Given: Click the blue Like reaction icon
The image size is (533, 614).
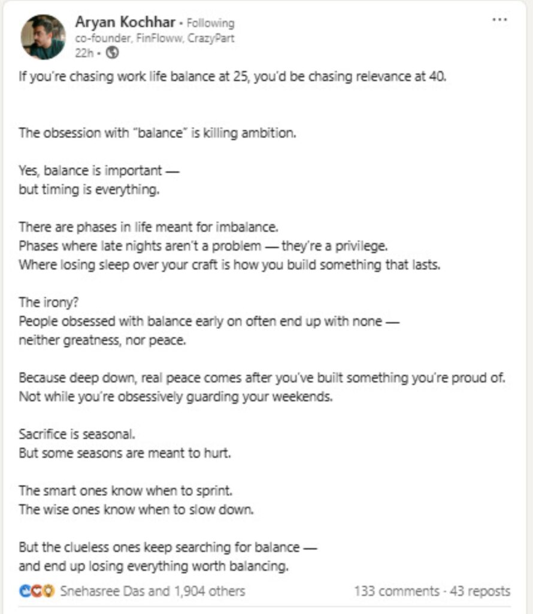Looking at the screenshot, I should [25, 591].
